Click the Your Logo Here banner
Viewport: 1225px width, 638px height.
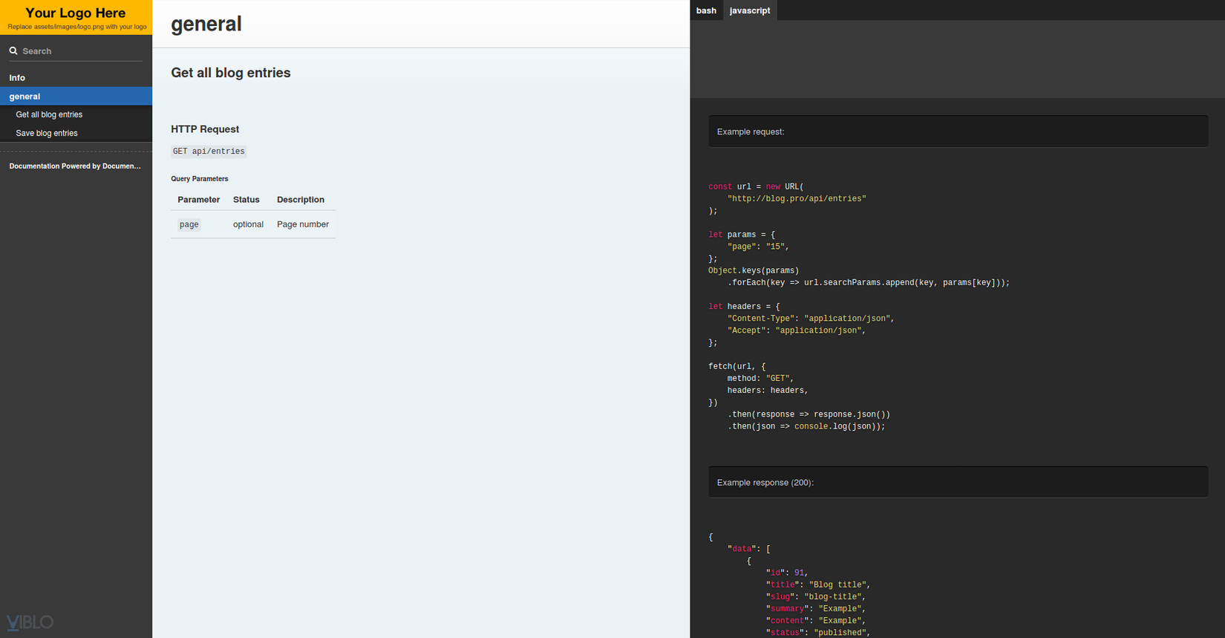pos(76,18)
